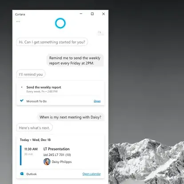Click the Daisy Philipps attendee name
The height and width of the screenshot is (184, 184).
tap(62, 162)
